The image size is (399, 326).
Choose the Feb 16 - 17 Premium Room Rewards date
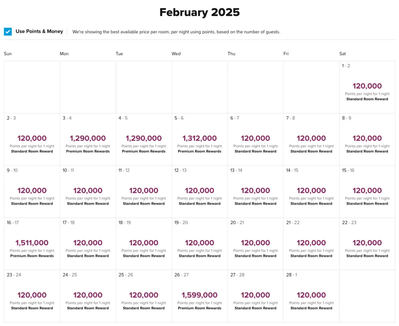click(x=32, y=244)
